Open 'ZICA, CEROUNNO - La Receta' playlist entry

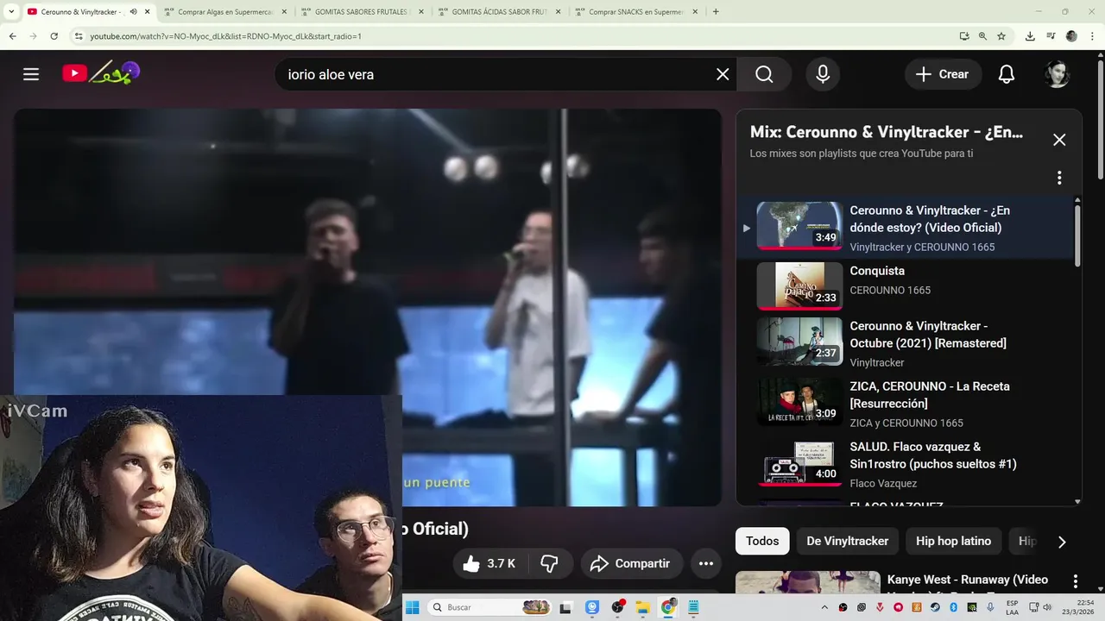(x=906, y=403)
